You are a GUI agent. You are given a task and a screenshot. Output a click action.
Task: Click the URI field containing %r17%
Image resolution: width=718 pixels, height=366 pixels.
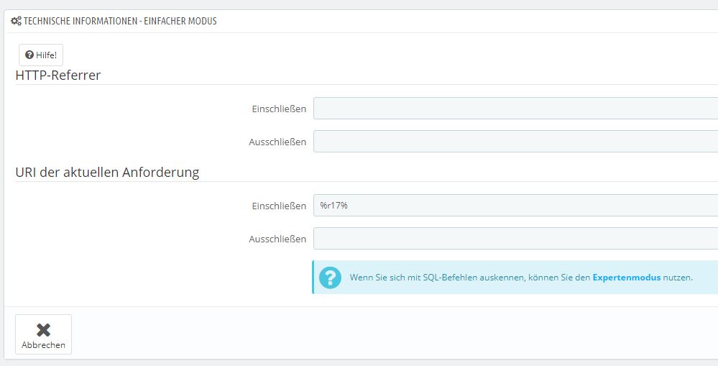click(515, 206)
